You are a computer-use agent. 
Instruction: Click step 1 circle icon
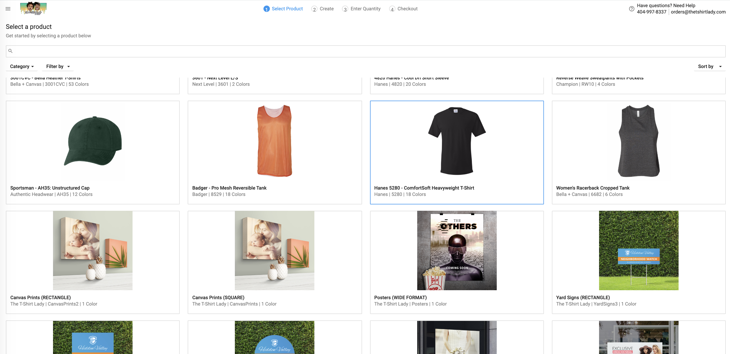(x=266, y=9)
